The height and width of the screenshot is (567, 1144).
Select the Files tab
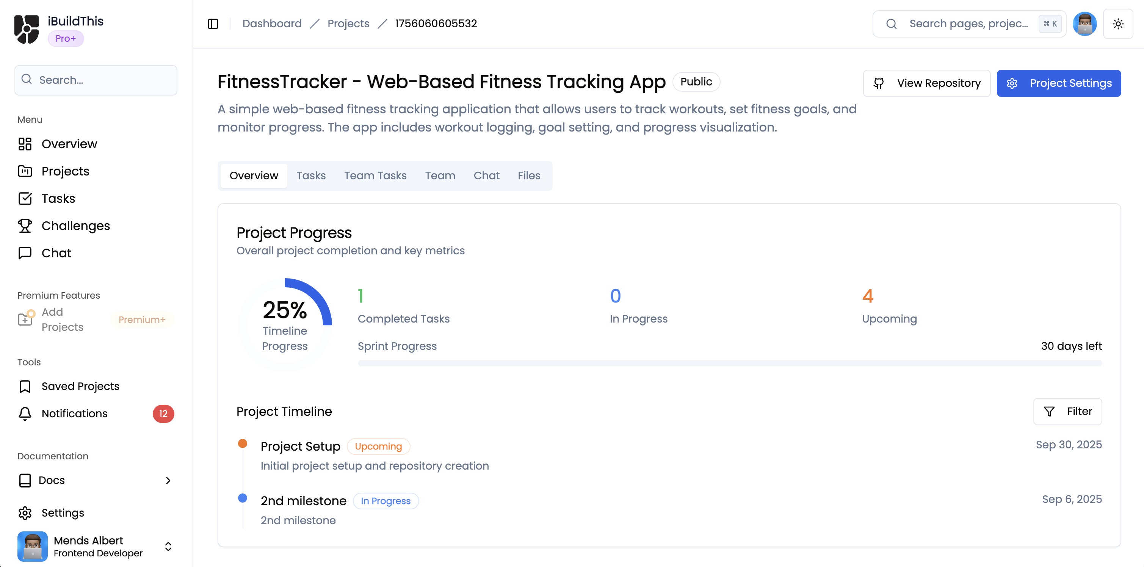[x=528, y=176]
